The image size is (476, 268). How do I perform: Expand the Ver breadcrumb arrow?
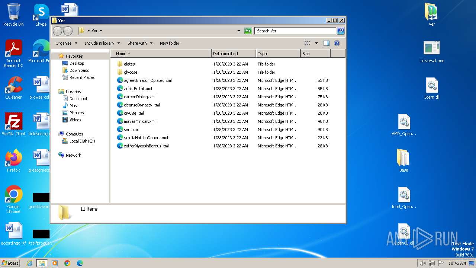101,31
